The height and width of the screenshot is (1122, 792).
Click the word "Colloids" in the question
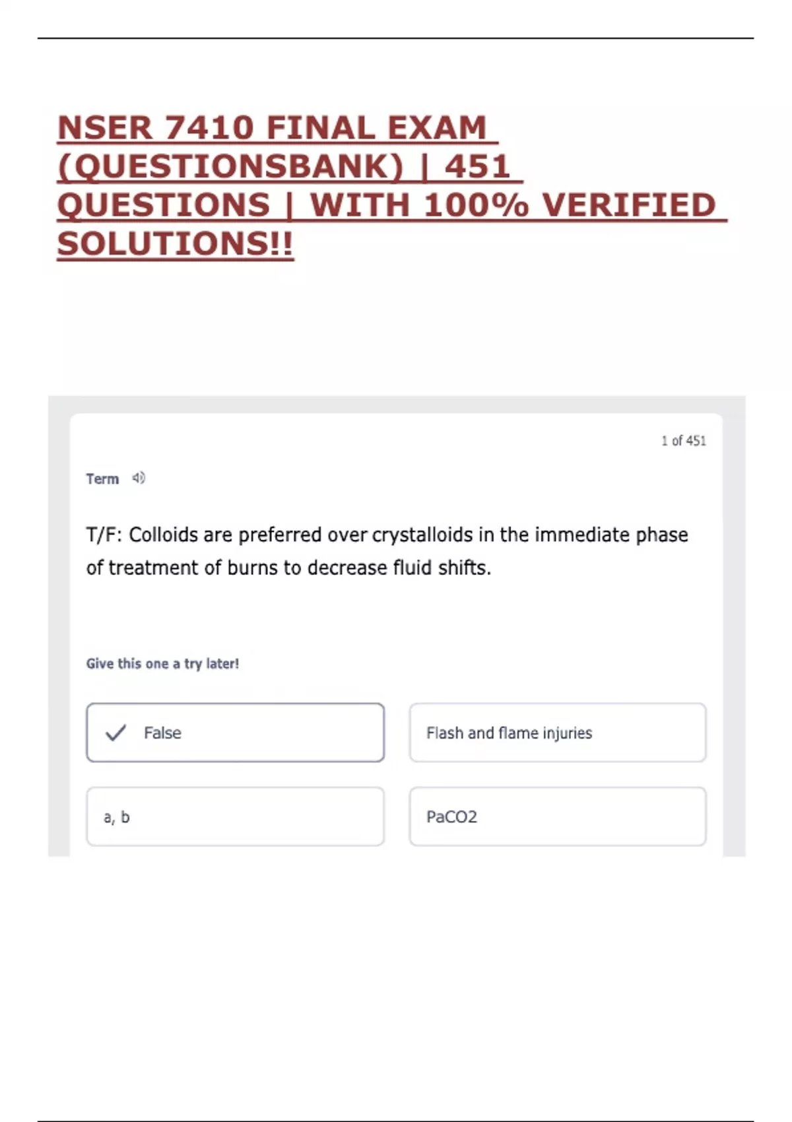pos(163,535)
